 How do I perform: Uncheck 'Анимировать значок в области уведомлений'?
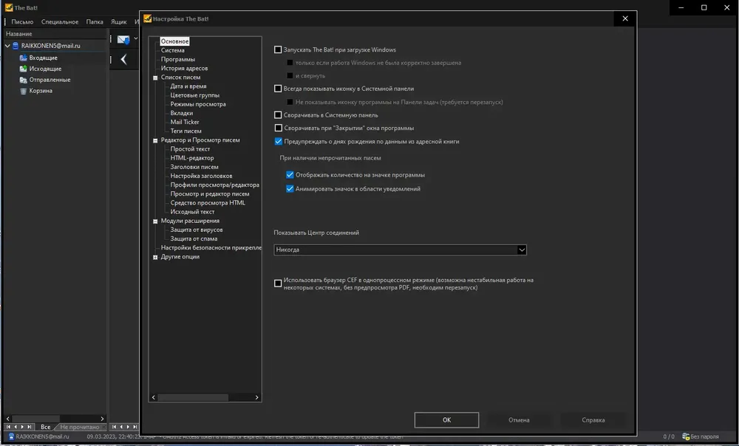pos(290,189)
